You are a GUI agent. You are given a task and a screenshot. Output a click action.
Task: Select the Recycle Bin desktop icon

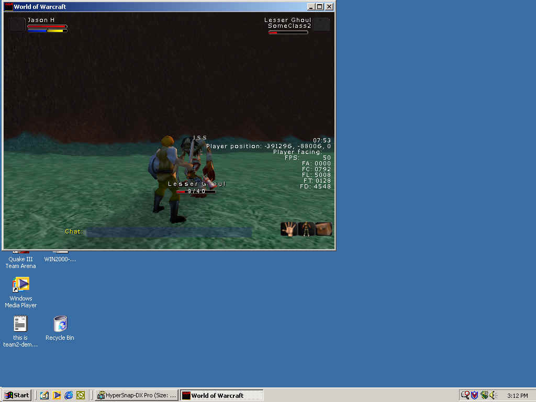tap(60, 323)
